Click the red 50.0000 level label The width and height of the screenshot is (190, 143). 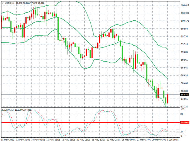(184, 123)
